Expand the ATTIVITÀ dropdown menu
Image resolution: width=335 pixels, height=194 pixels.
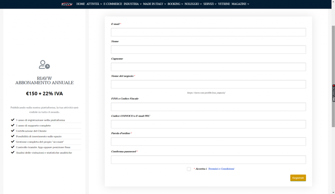click(94, 4)
